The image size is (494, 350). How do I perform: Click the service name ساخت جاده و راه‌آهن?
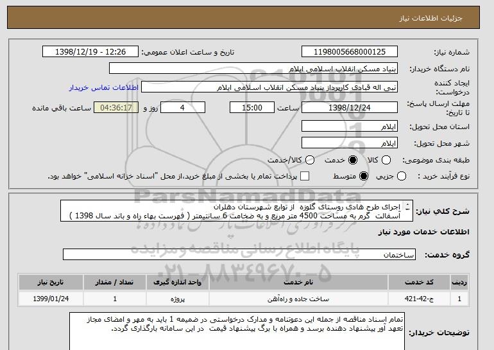point(298,299)
